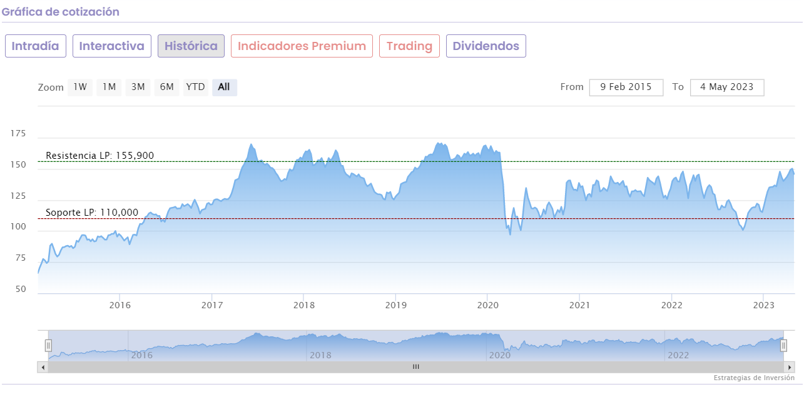This screenshot has width=804, height=397.
Task: Click the scrollbar right arrow
Action: pos(790,367)
